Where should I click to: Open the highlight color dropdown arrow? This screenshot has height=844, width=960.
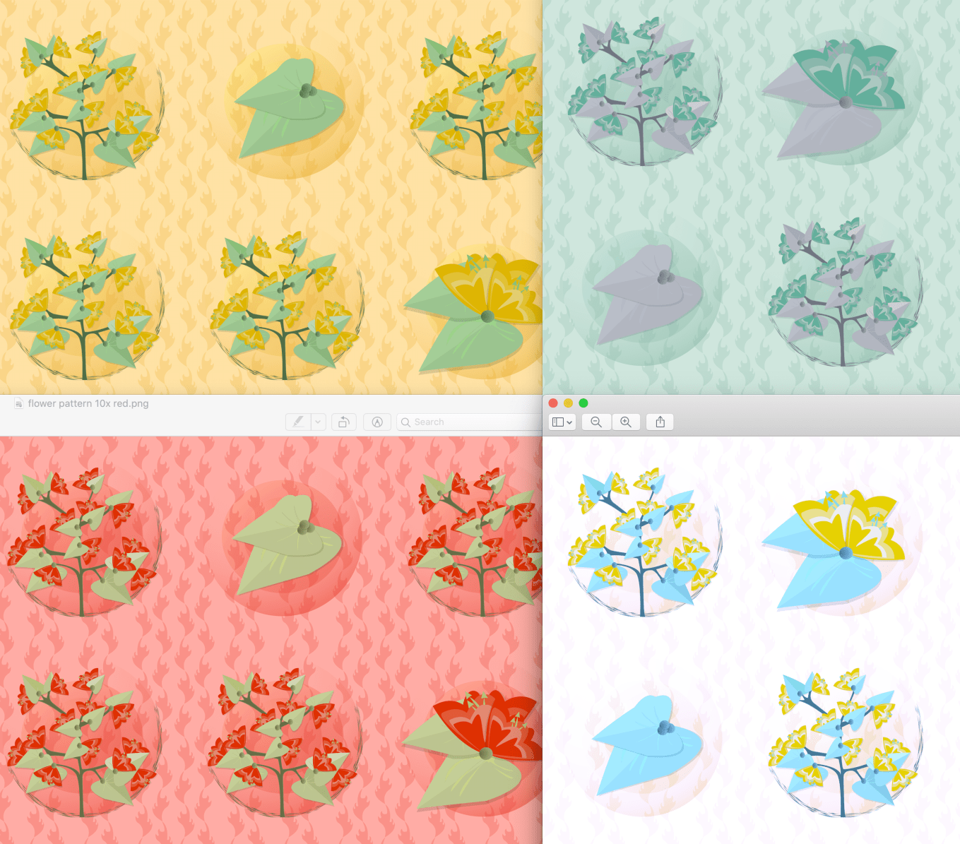[x=318, y=422]
